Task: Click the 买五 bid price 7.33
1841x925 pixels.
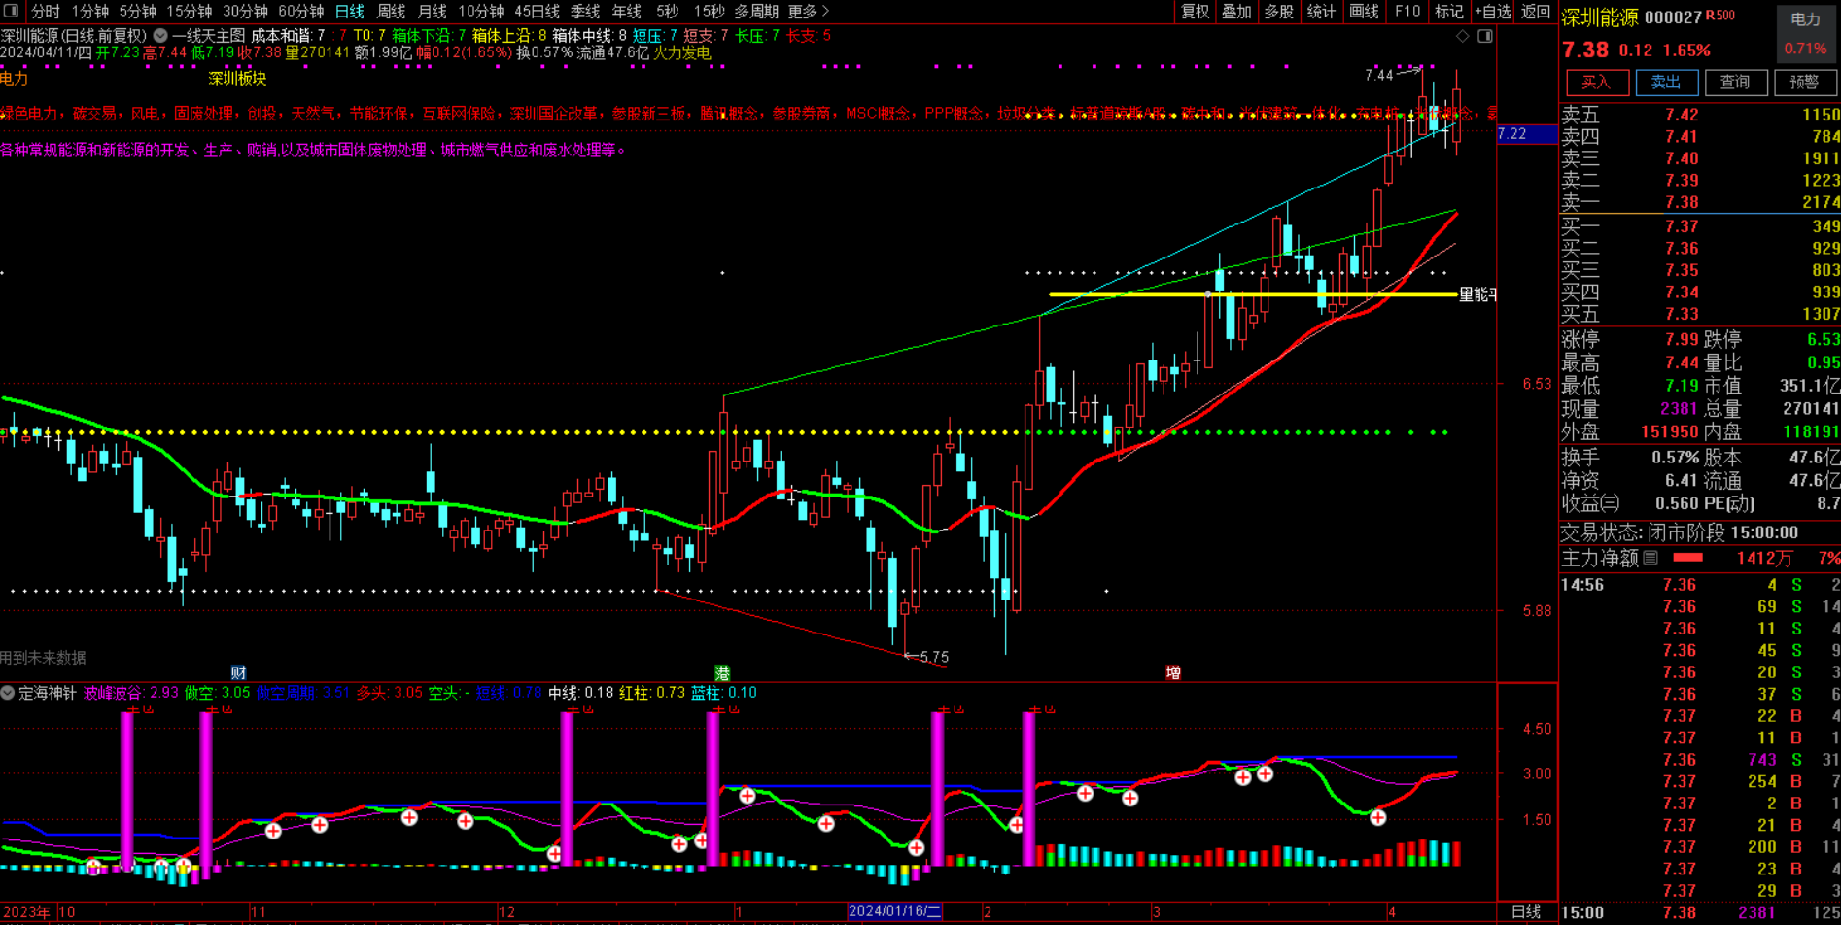Action: click(x=1682, y=314)
